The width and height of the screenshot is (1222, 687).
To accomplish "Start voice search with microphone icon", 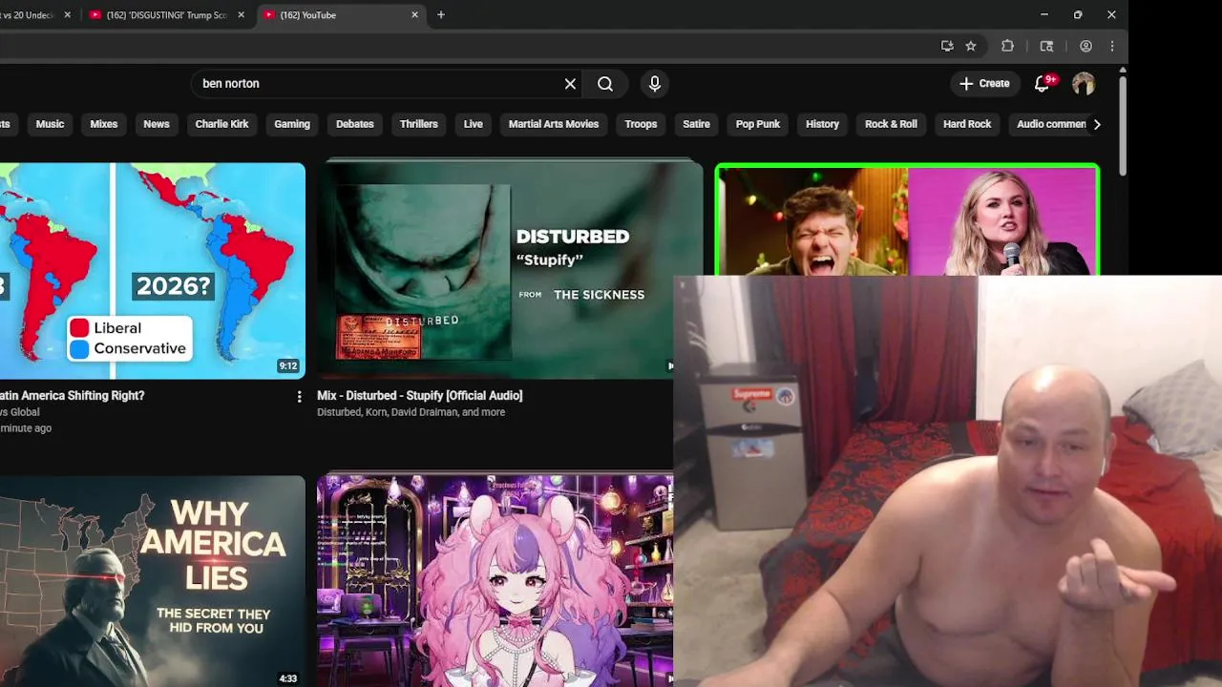I will point(654,84).
